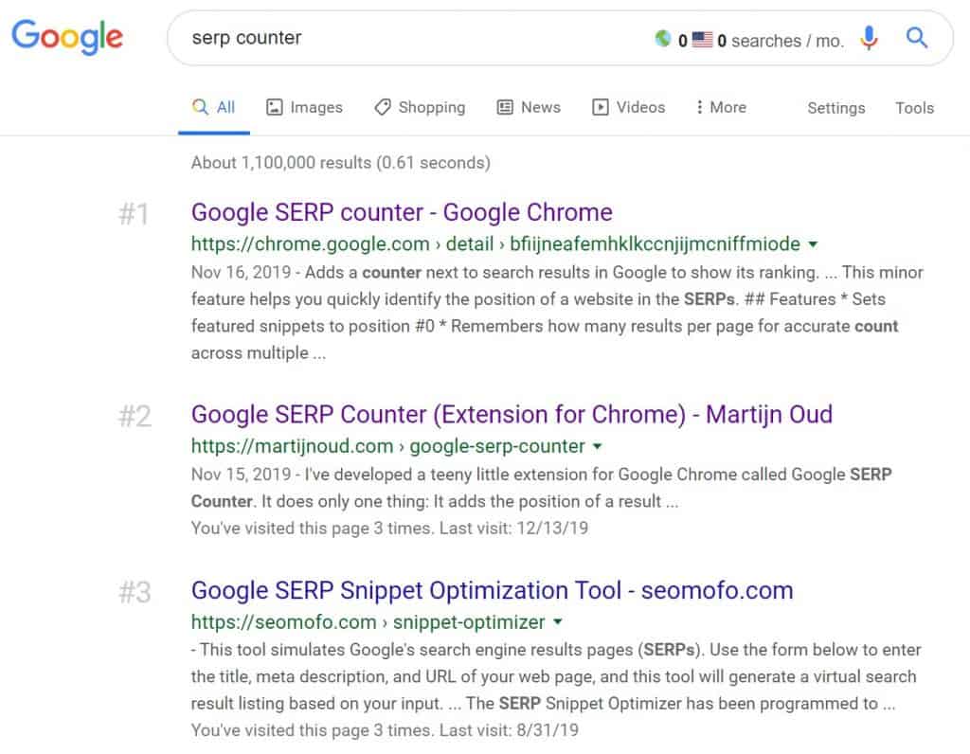Select the All results tab
970x754 pixels.
214,107
